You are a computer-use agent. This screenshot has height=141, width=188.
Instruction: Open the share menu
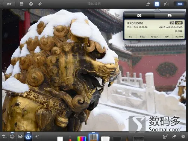coord(148,4)
